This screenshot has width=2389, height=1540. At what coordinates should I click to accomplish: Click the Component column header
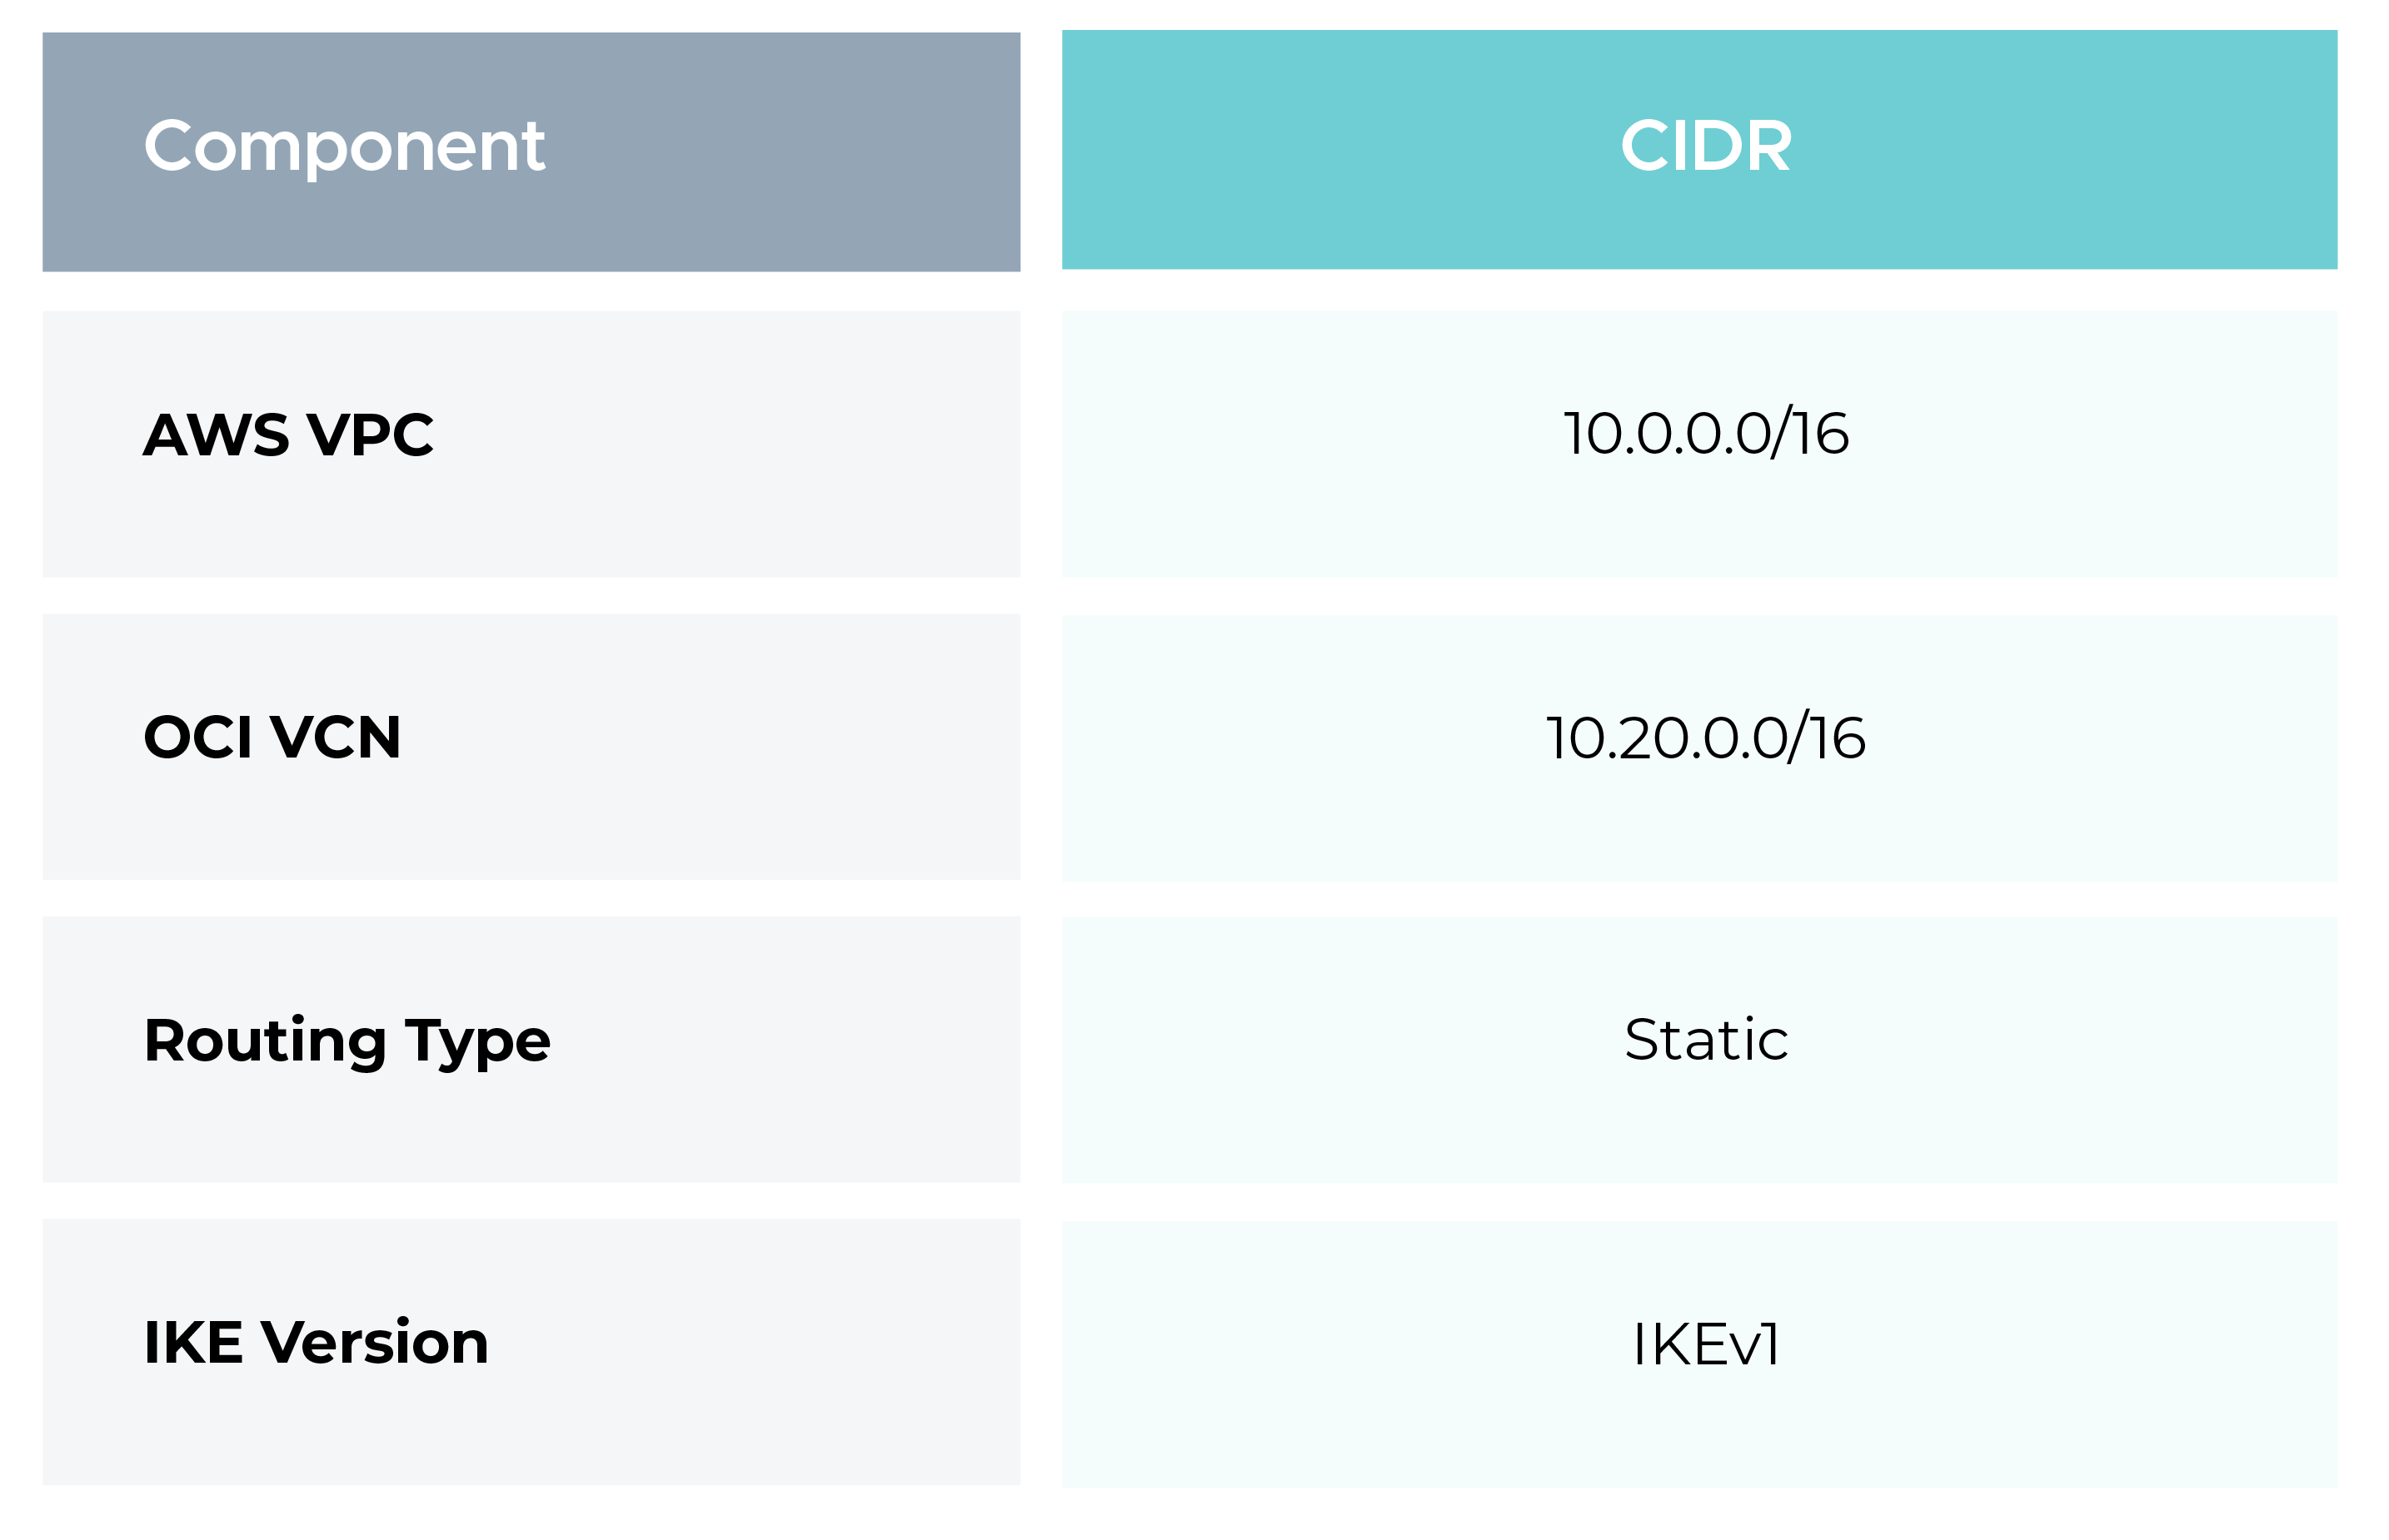[531, 151]
